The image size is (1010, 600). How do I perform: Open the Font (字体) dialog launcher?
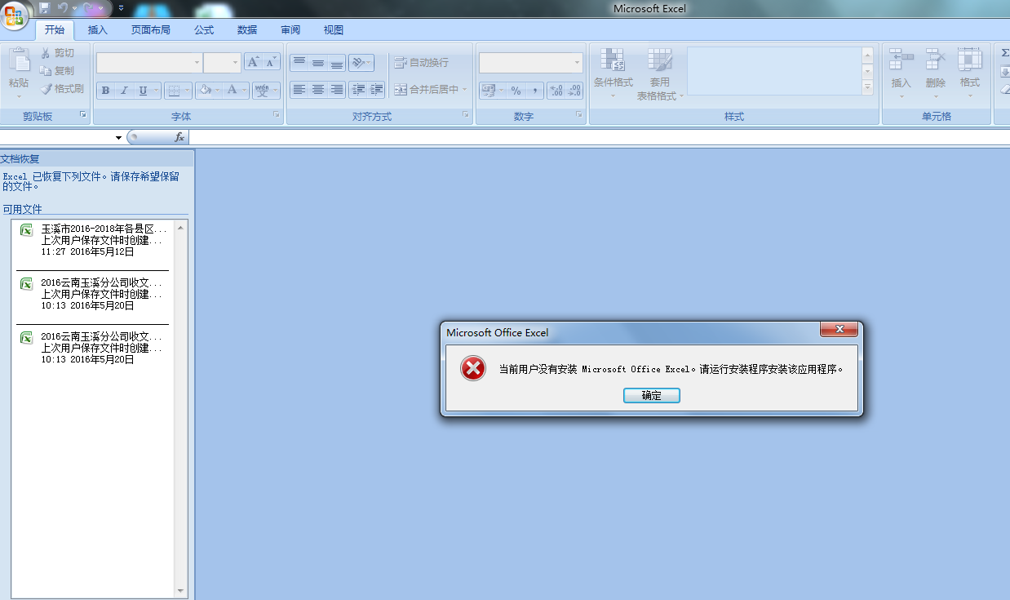coord(277,116)
